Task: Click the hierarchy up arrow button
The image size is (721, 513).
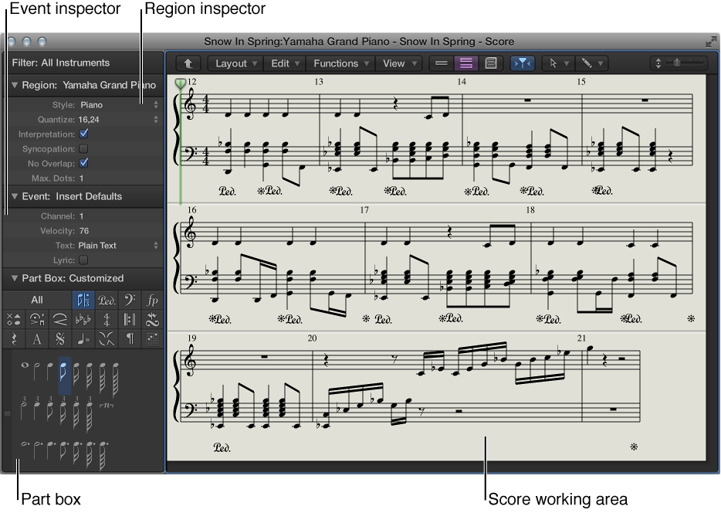Action: click(188, 63)
